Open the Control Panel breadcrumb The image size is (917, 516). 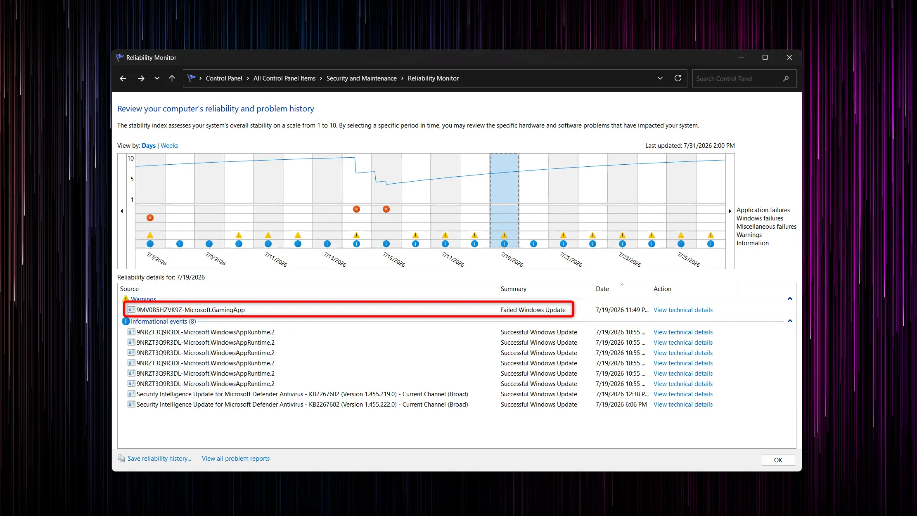(x=224, y=78)
